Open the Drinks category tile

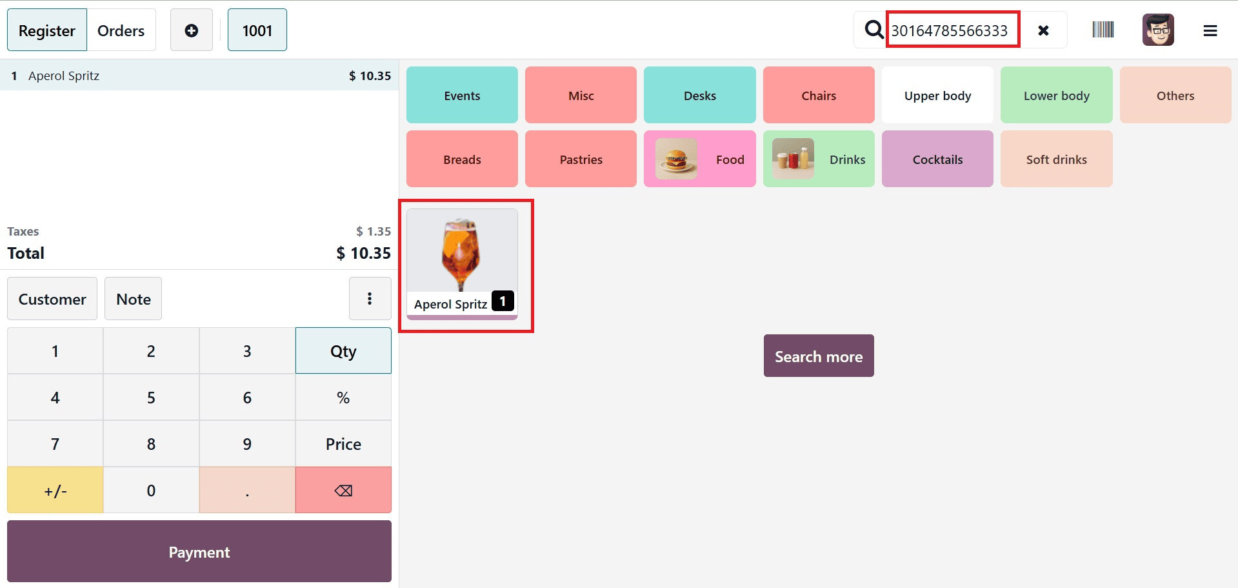tap(818, 159)
